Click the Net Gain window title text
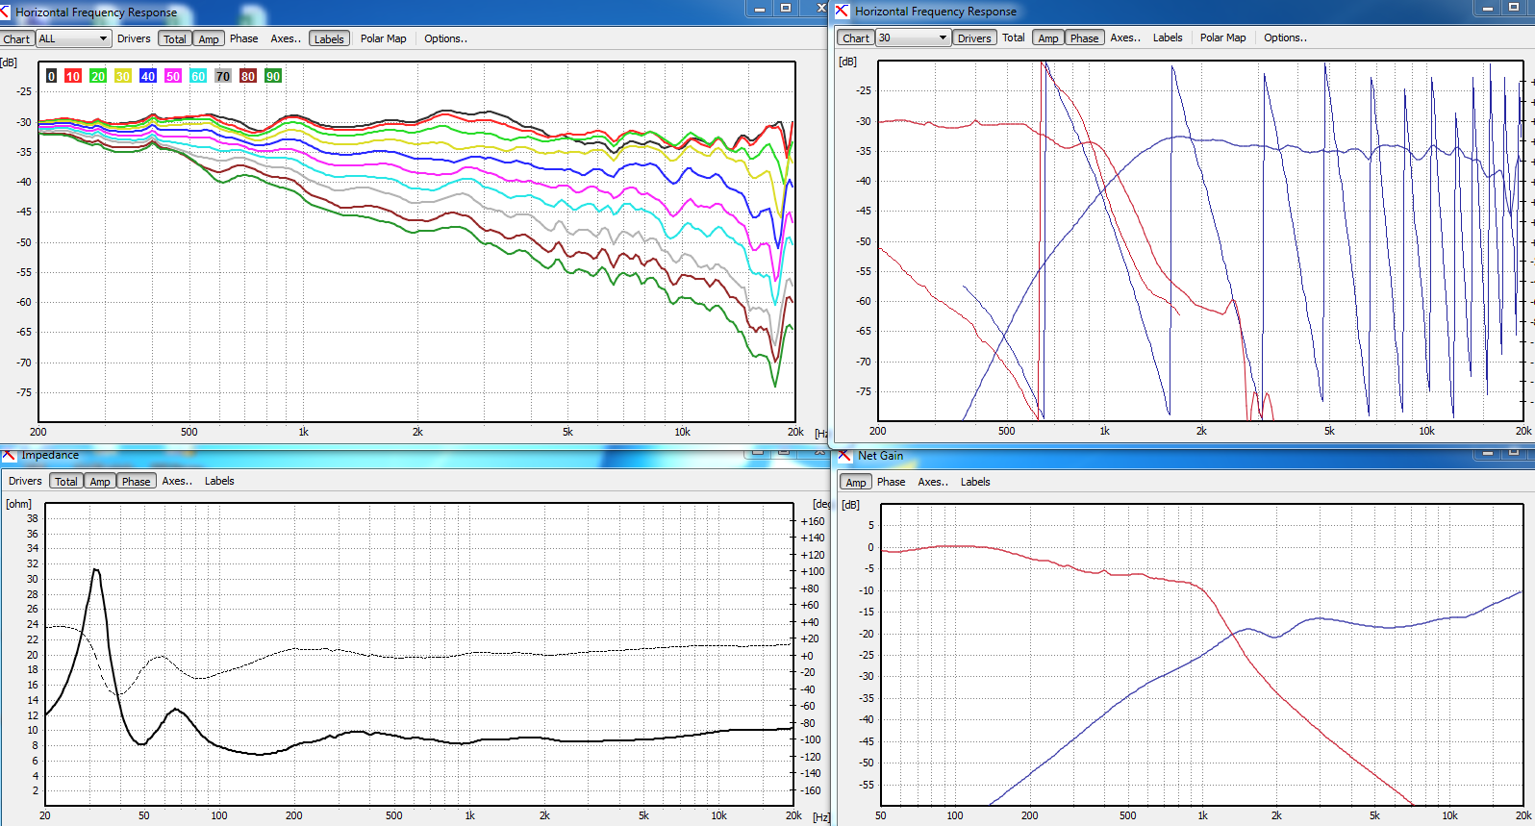Viewport: 1535px width, 826px height. click(x=881, y=455)
